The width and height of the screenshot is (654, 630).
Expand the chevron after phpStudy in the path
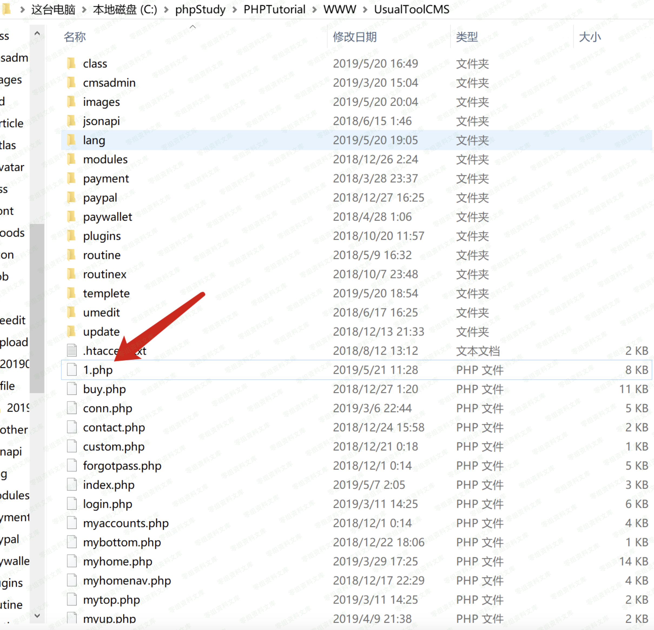[234, 10]
